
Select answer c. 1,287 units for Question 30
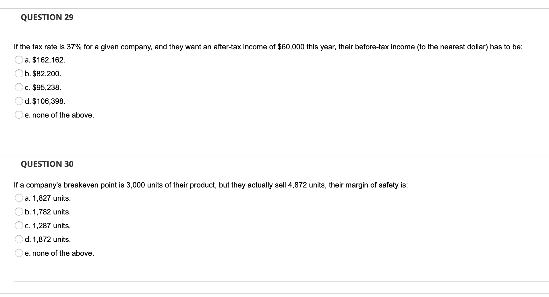(19, 225)
